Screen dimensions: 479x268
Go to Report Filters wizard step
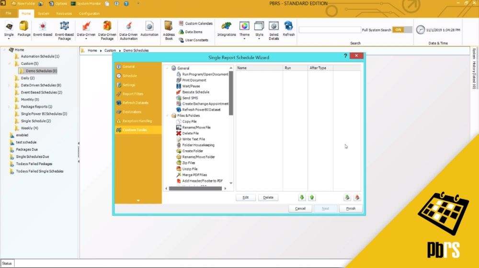pyautogui.click(x=138, y=94)
